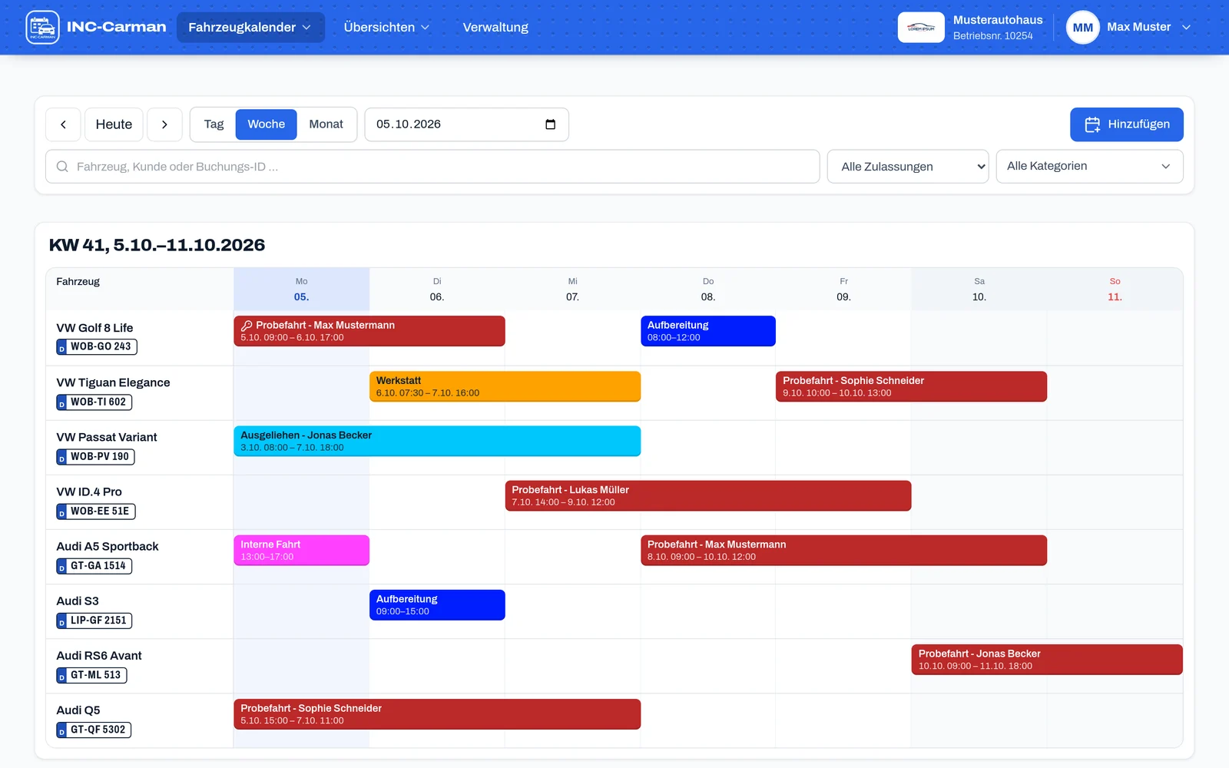
Task: Open the Probefahrt Sophie Schneider booking on Audi Q5
Action: (437, 714)
